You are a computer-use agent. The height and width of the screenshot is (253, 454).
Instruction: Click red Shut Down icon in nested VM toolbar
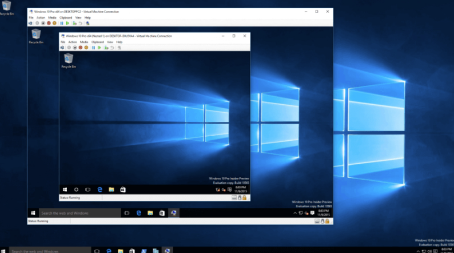[x=81, y=48]
